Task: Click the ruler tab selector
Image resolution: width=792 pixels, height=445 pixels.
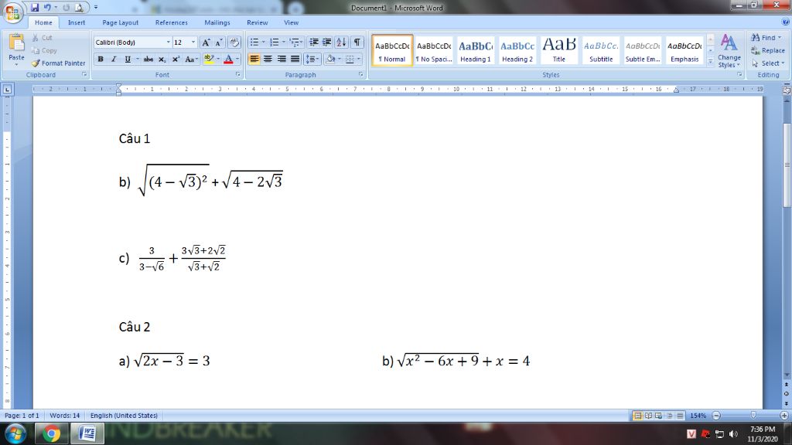Action: (7, 90)
